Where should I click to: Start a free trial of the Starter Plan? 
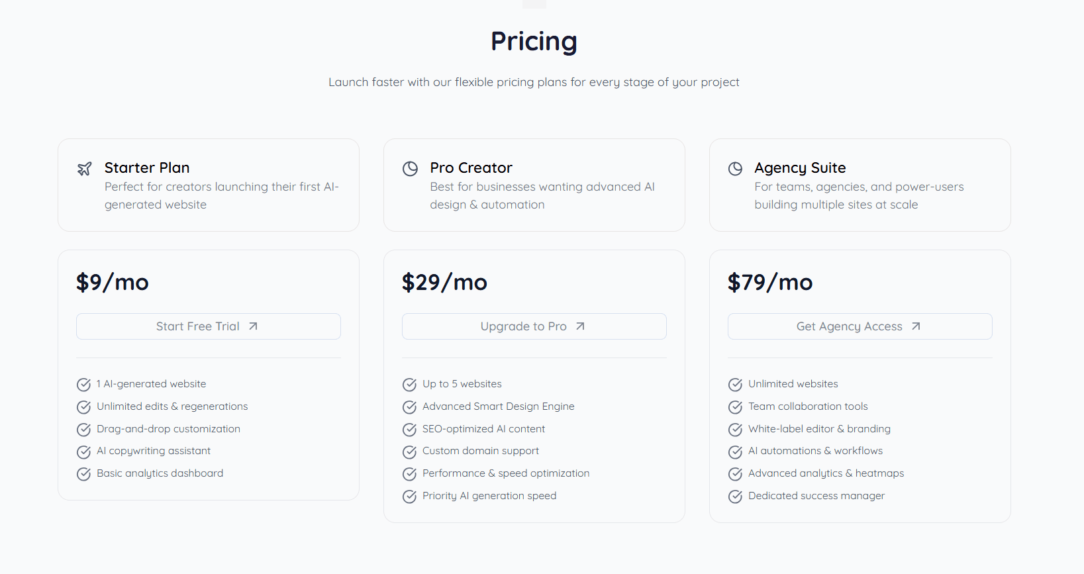pos(208,326)
